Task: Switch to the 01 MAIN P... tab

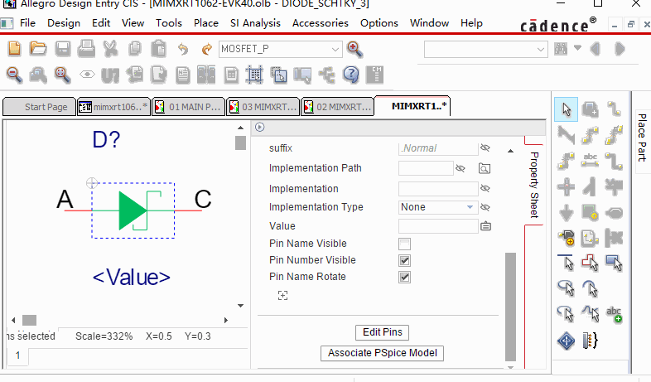Action: (x=194, y=107)
